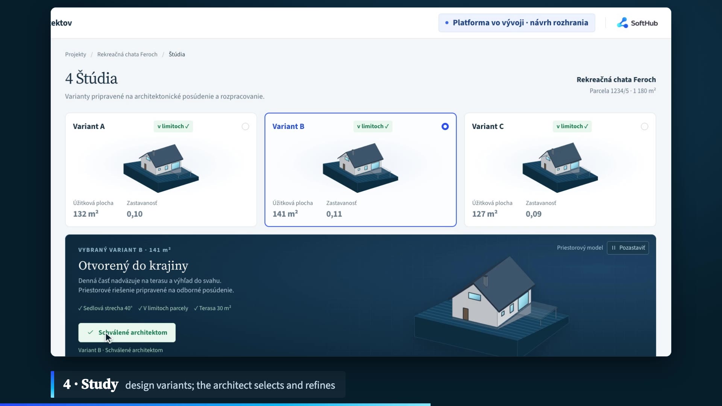722x406 pixels.
Task: Click the Parcela 1234/5 info text
Action: (x=623, y=91)
